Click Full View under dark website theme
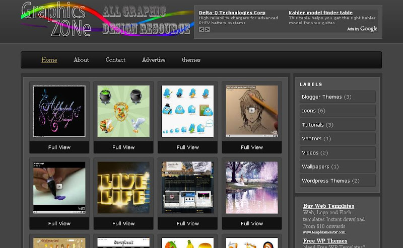The image size is (403, 248). [187, 224]
